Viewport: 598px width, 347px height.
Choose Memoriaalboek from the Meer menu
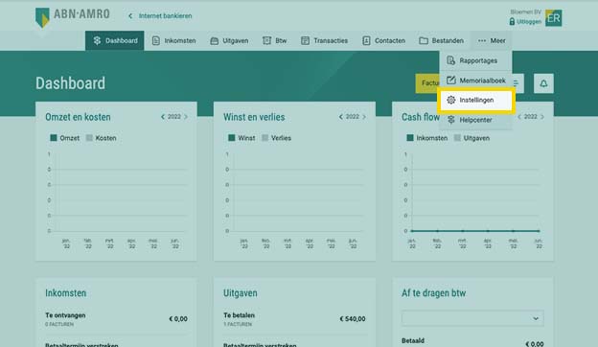coord(475,81)
